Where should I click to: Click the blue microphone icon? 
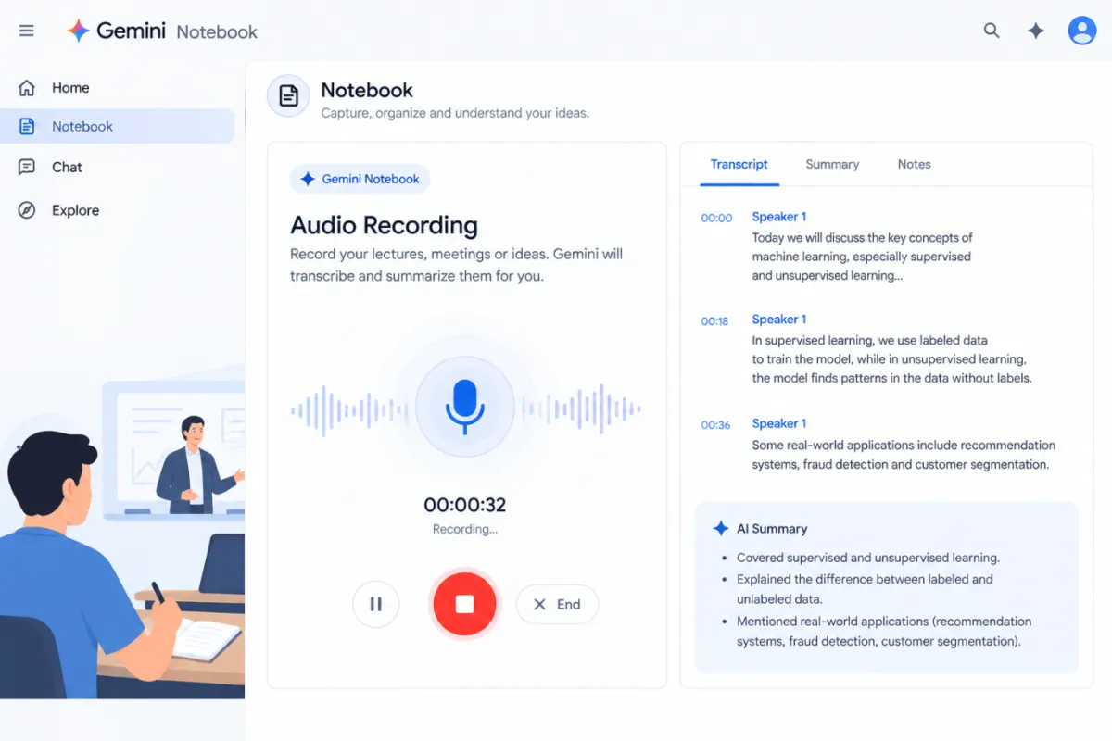pyautogui.click(x=464, y=407)
